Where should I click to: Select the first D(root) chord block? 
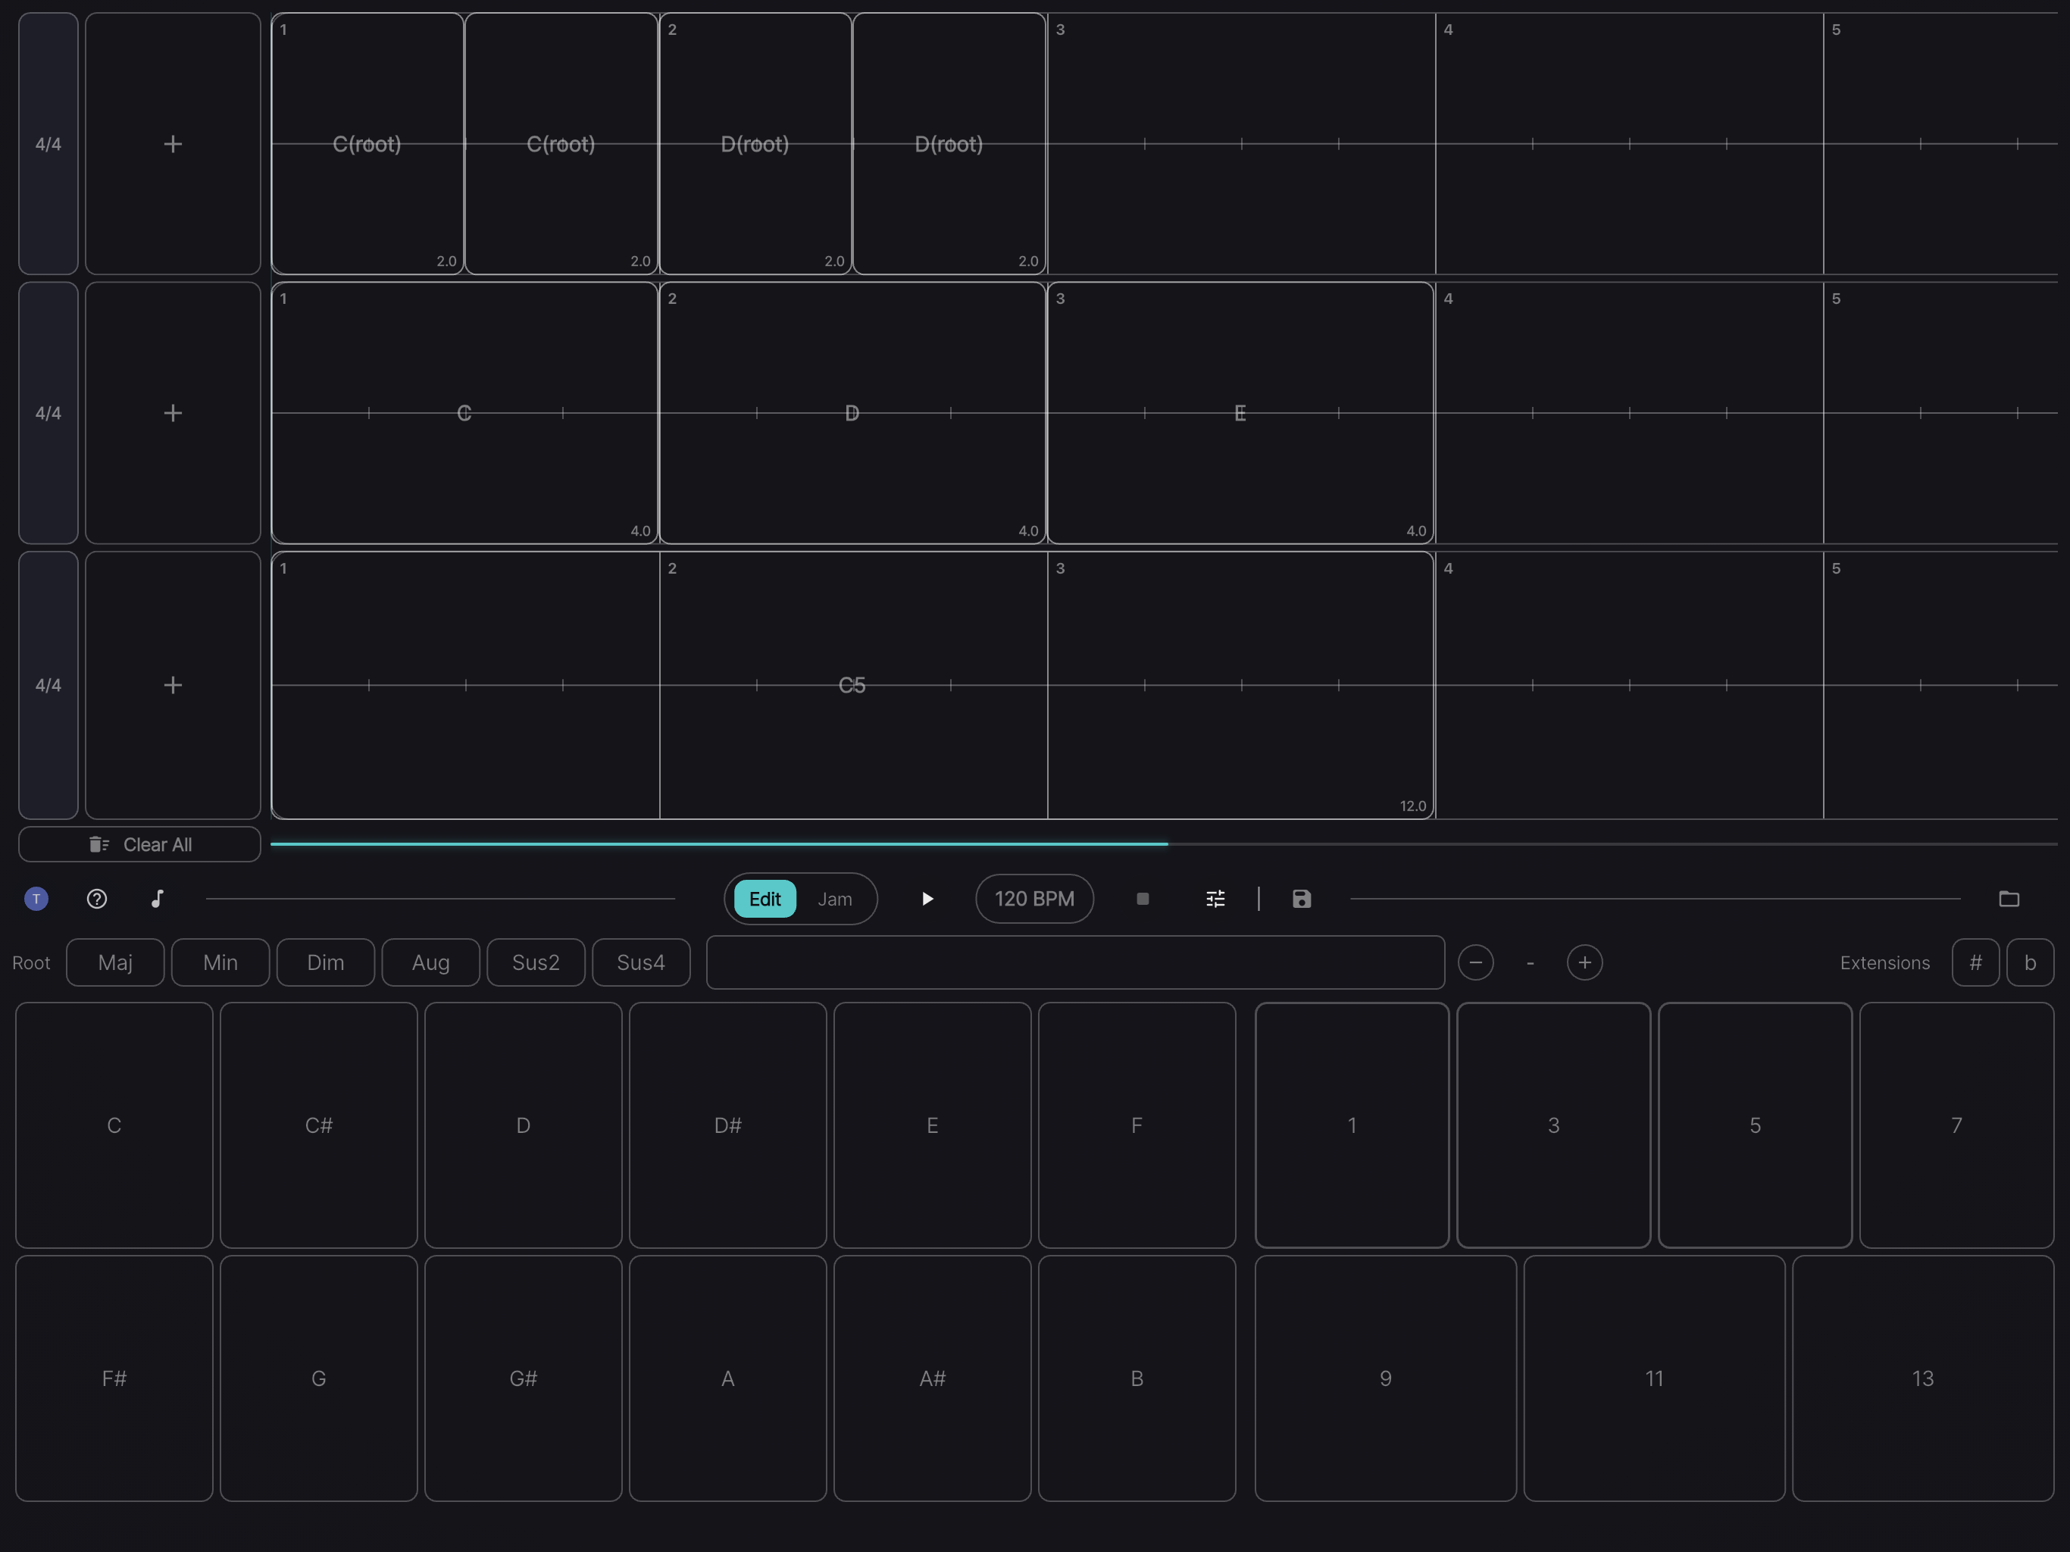click(755, 143)
